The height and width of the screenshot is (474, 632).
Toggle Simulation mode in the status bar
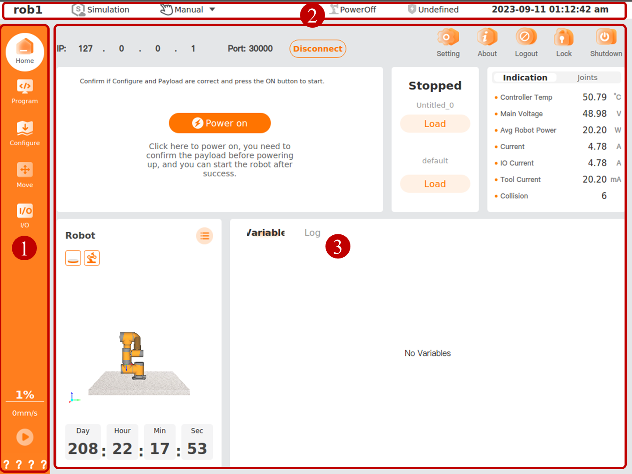click(100, 9)
